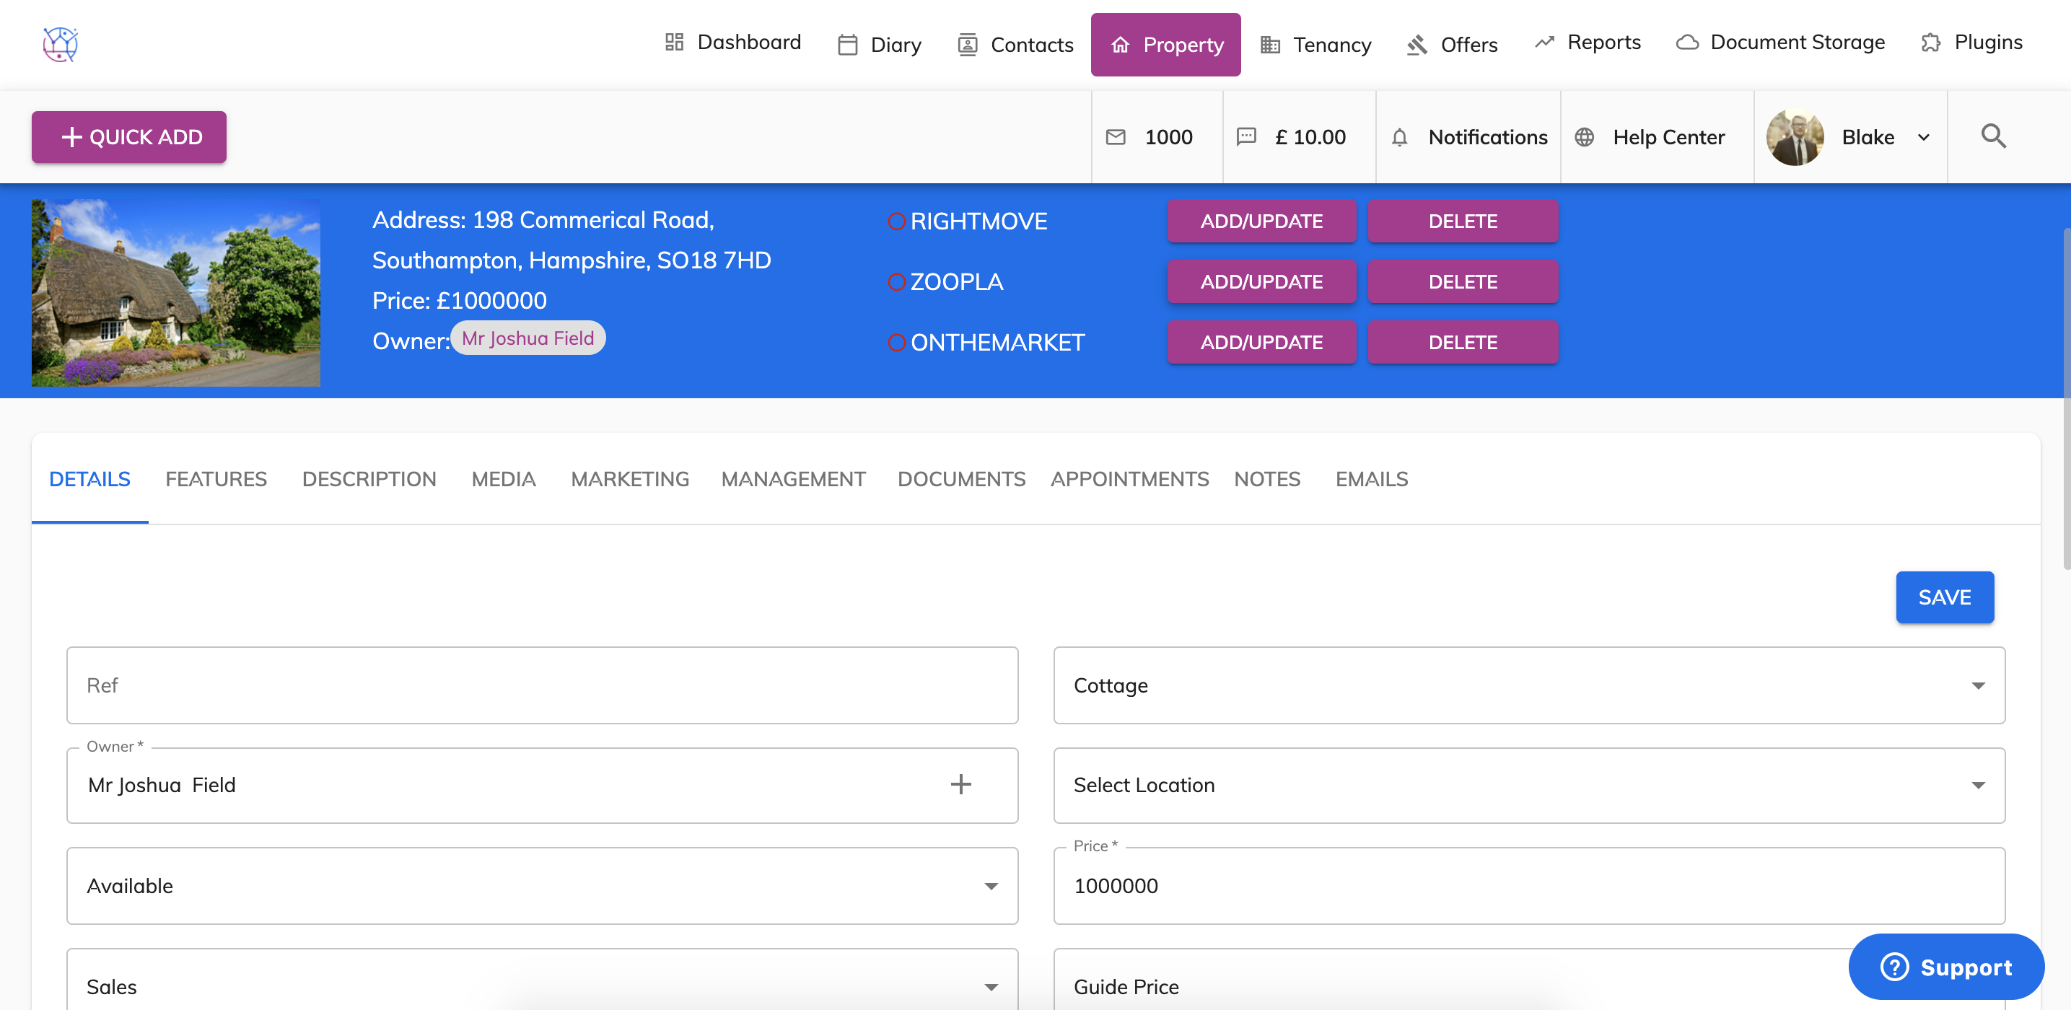Select the RIGHTMOVE radio button
Screen dimensions: 2071x1010
[x=896, y=221]
